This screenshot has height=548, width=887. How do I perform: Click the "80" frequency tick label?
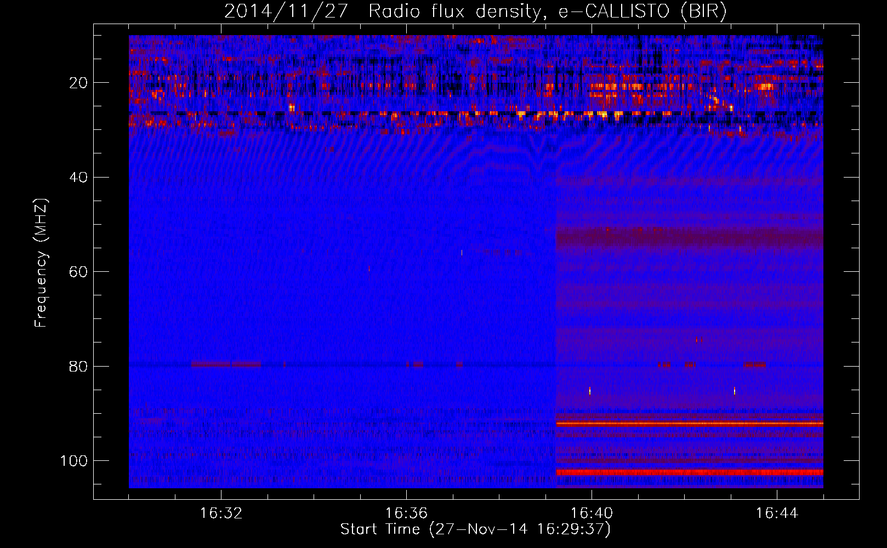[x=79, y=366]
